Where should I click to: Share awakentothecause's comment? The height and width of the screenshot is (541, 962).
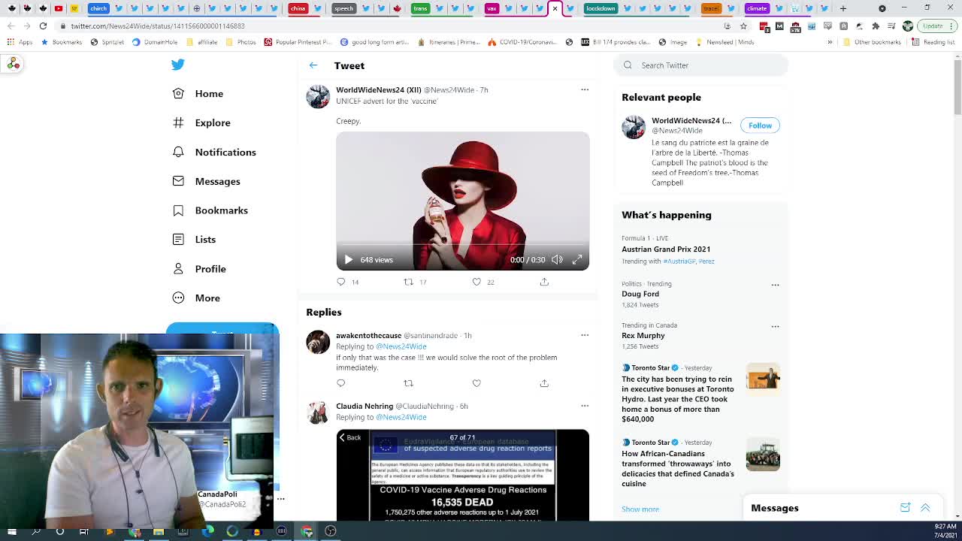click(x=544, y=383)
